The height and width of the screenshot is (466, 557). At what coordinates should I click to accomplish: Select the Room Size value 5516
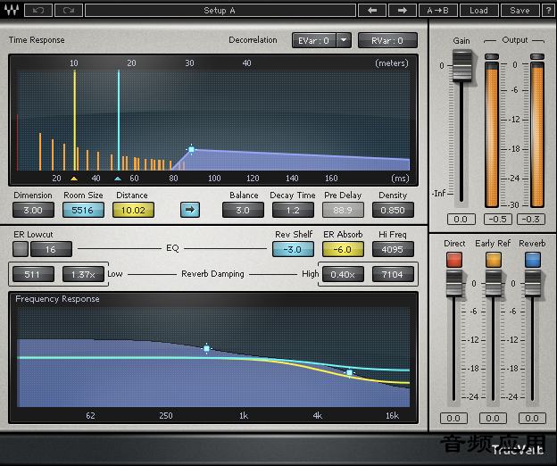click(x=83, y=210)
